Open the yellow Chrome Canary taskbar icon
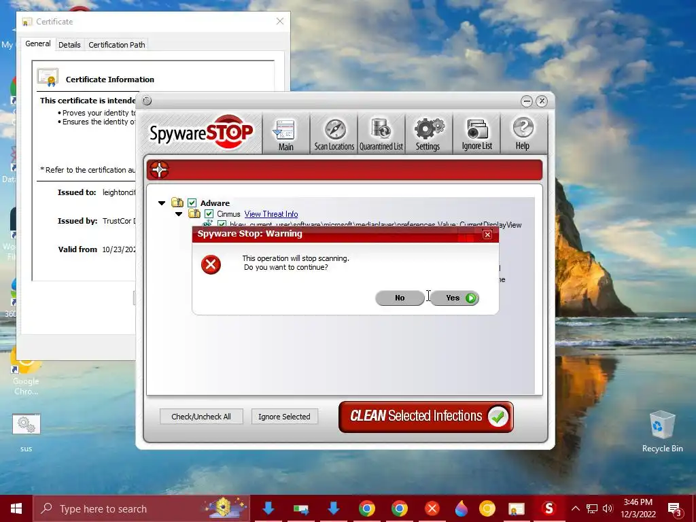 (487, 508)
